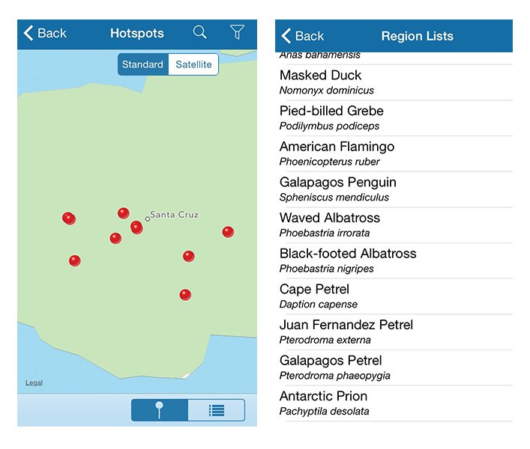Screen dimensions: 530x449
Task: Go Back from Hotspots screen
Action: (x=45, y=33)
